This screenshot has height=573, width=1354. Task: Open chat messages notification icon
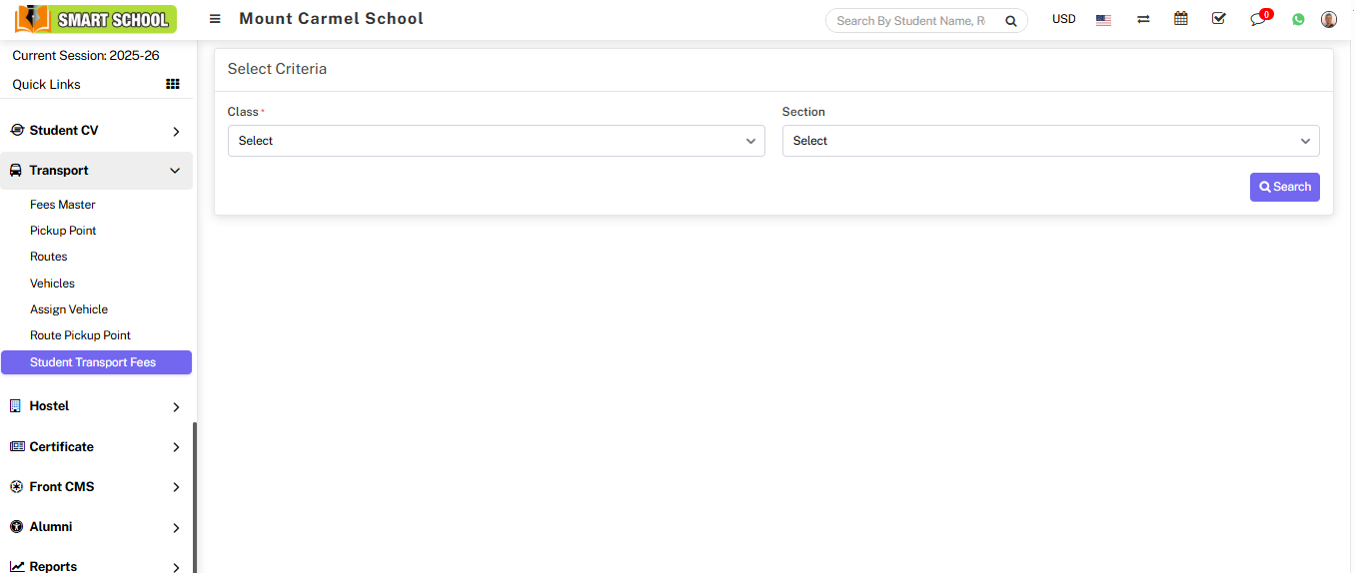(x=1258, y=20)
